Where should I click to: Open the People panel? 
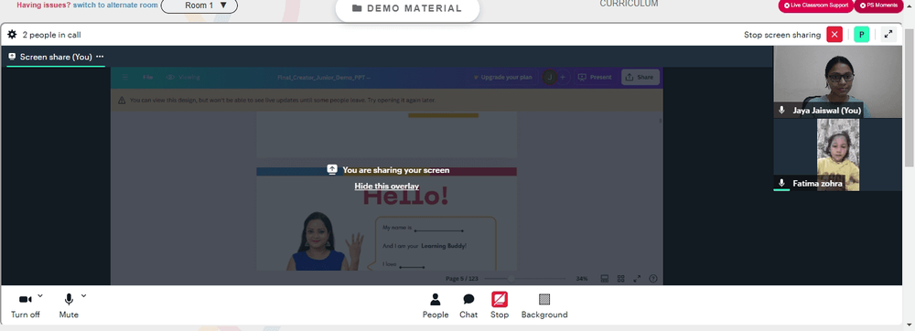tap(436, 306)
